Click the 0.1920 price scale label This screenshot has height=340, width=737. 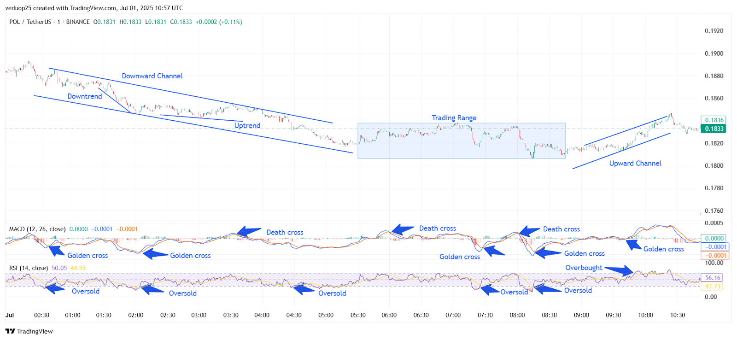(714, 31)
